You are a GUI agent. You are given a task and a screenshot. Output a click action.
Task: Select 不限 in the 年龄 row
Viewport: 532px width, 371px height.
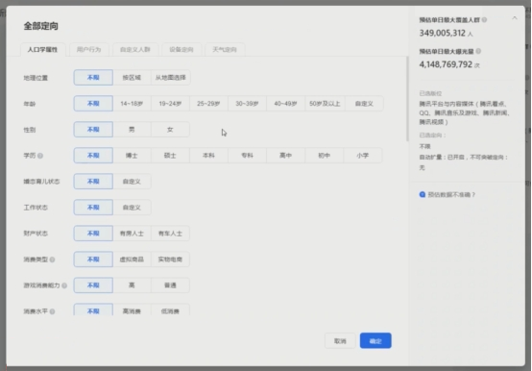(93, 104)
